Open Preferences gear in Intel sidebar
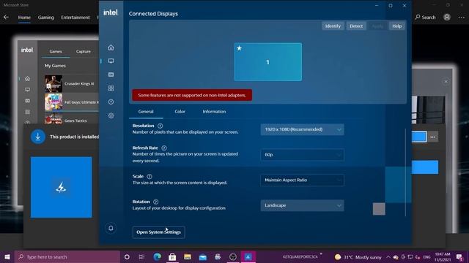This screenshot has height=263, width=469. 111,115
